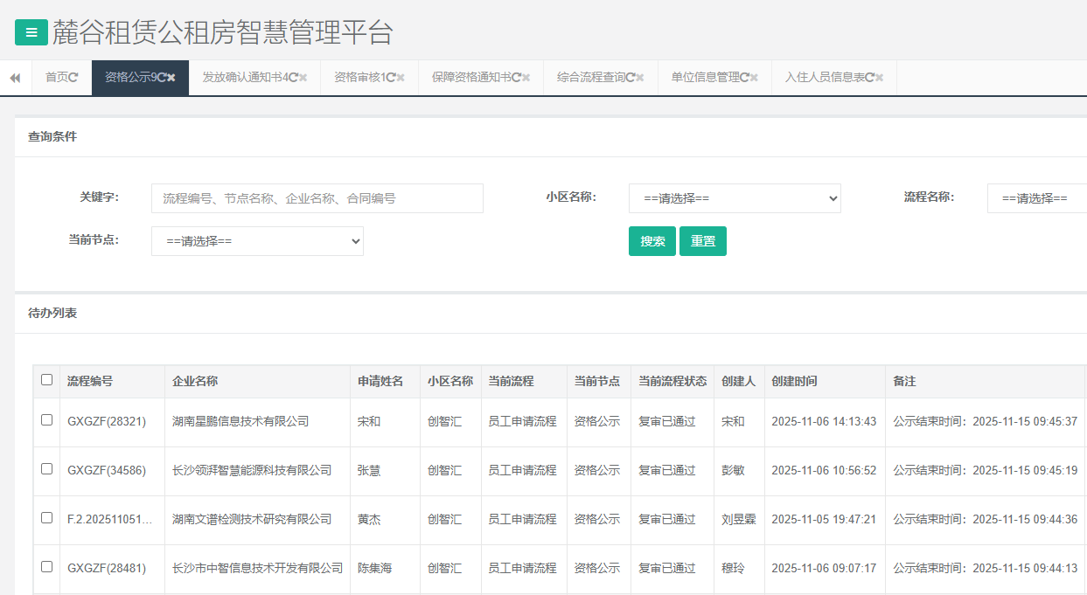Select the checkbox for 黄杰's application row
Screen dimensions: 1087x595
48,519
